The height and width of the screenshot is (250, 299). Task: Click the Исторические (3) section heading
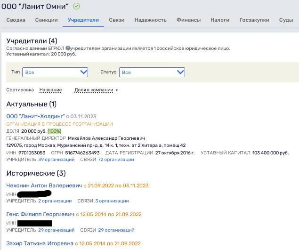point(36,173)
